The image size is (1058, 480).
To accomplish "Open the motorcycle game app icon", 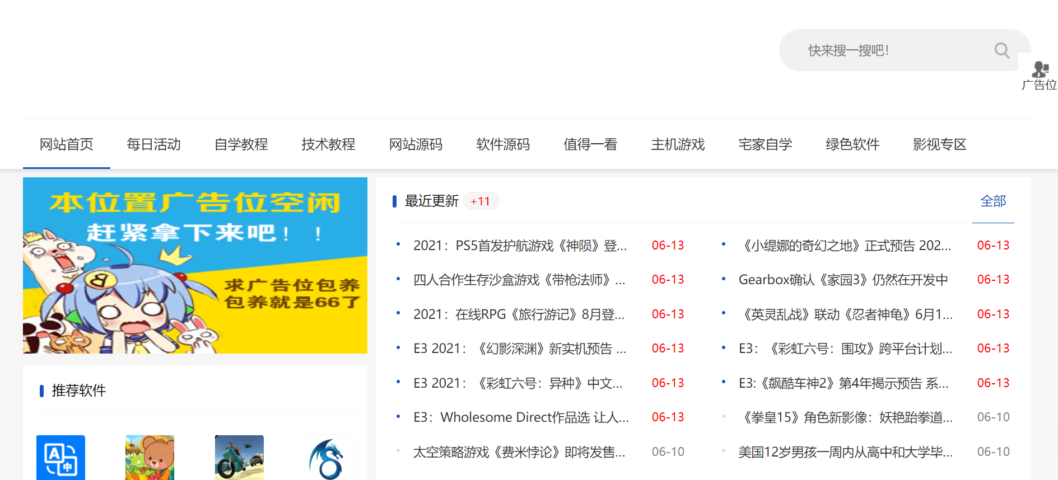I will click(x=239, y=458).
